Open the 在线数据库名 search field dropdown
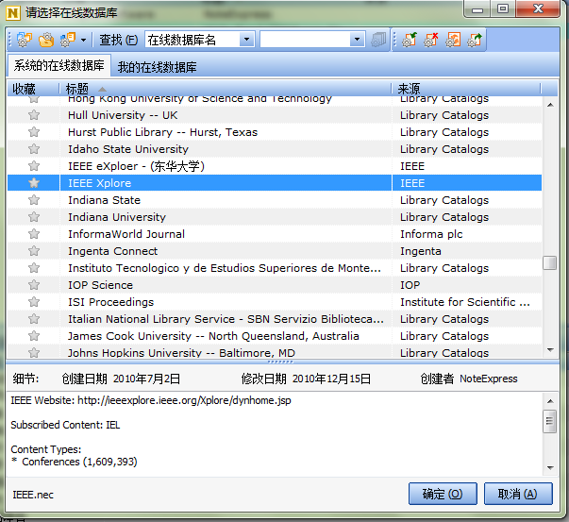This screenshot has width=569, height=522. pyautogui.click(x=247, y=40)
